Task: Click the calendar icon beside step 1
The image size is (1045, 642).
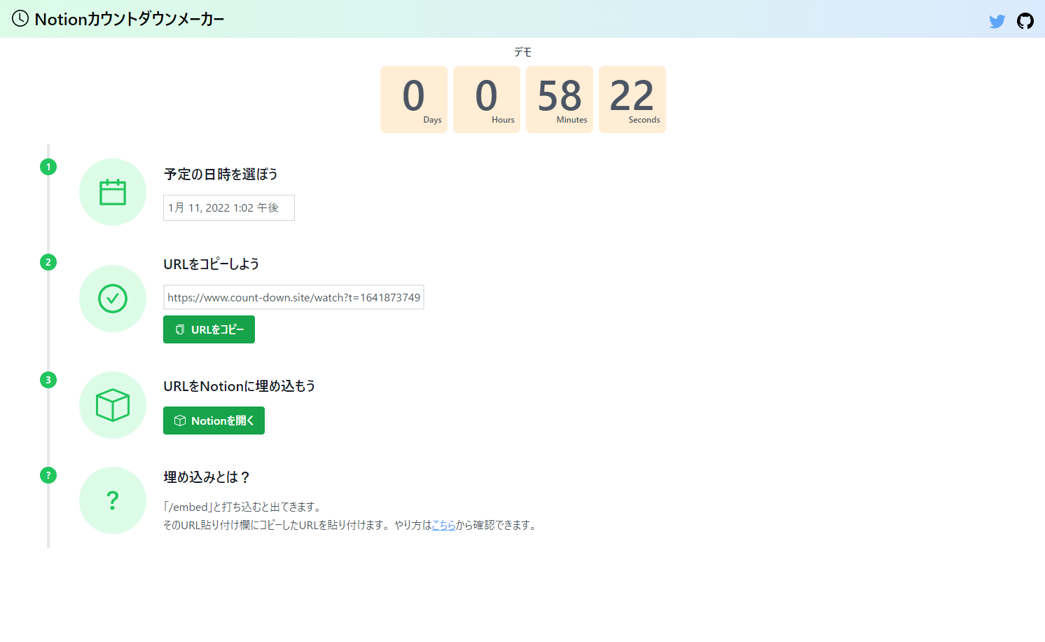Action: (x=112, y=191)
